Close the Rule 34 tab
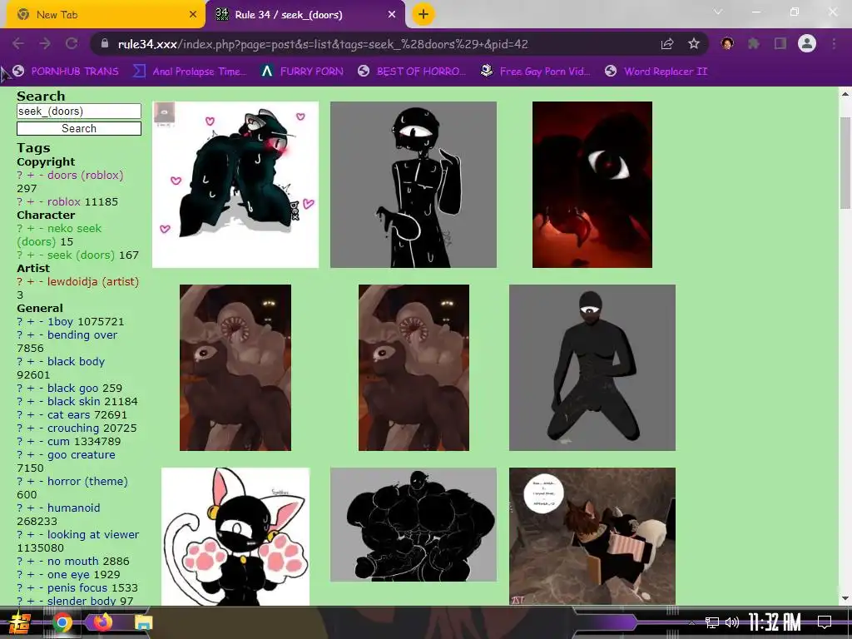This screenshot has height=639, width=852. [392, 15]
